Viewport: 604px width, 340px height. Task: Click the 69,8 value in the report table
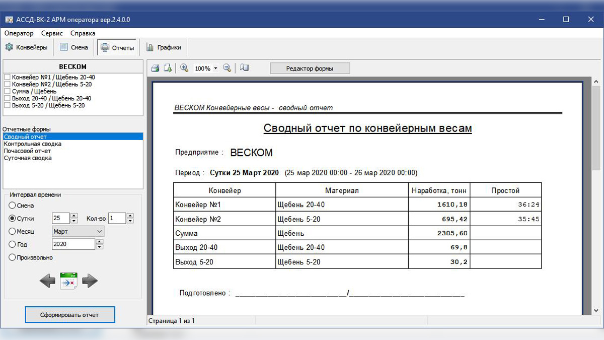click(458, 247)
